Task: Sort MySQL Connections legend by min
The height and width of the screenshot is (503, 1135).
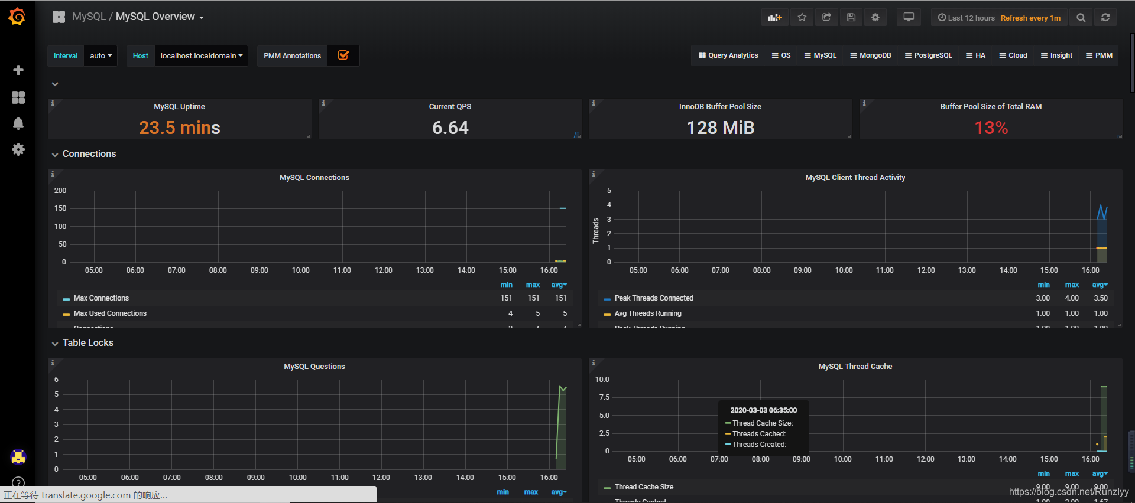Action: (x=507, y=285)
